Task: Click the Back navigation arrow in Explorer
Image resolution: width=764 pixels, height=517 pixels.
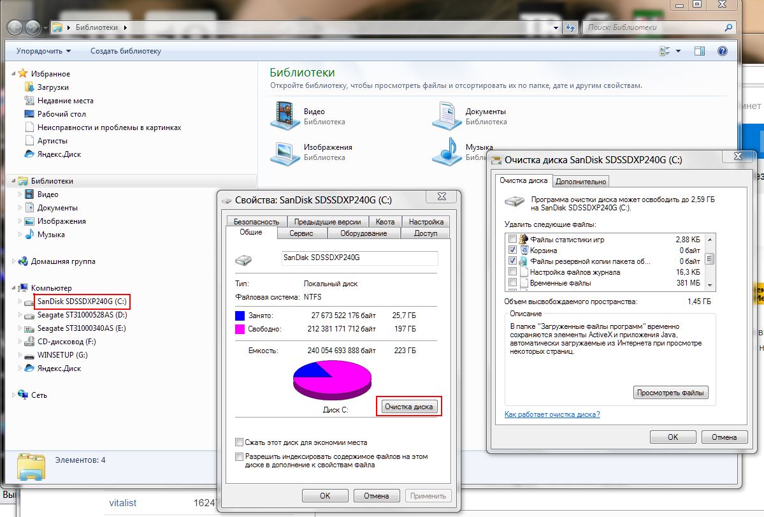Action: (15, 28)
